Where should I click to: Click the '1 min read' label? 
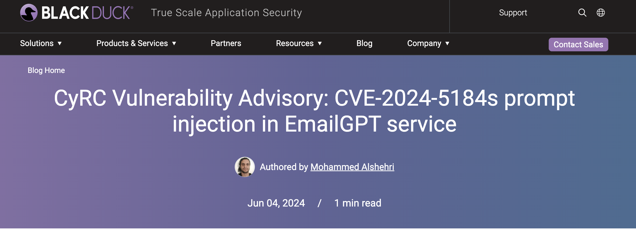[357, 203]
